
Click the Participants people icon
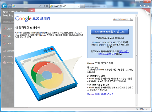4,57
